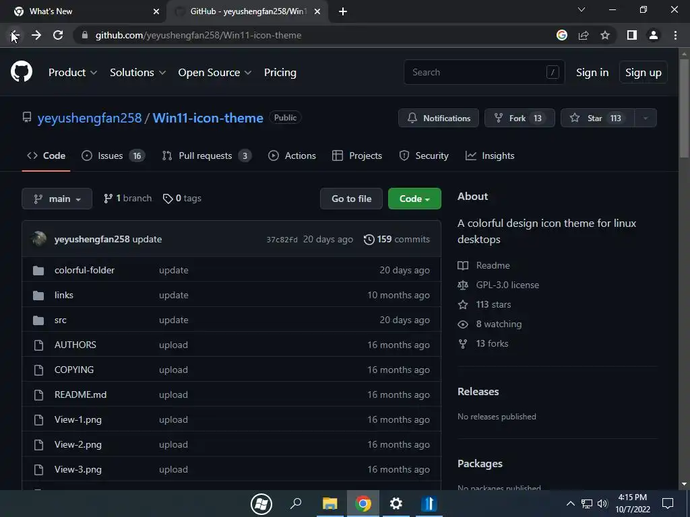The width and height of the screenshot is (690, 517).
Task: Open notification center icon in taskbar
Action: [668, 504]
